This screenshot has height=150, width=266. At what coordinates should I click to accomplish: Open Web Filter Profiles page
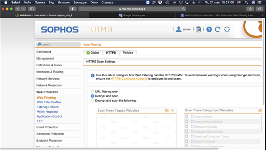point(49,102)
